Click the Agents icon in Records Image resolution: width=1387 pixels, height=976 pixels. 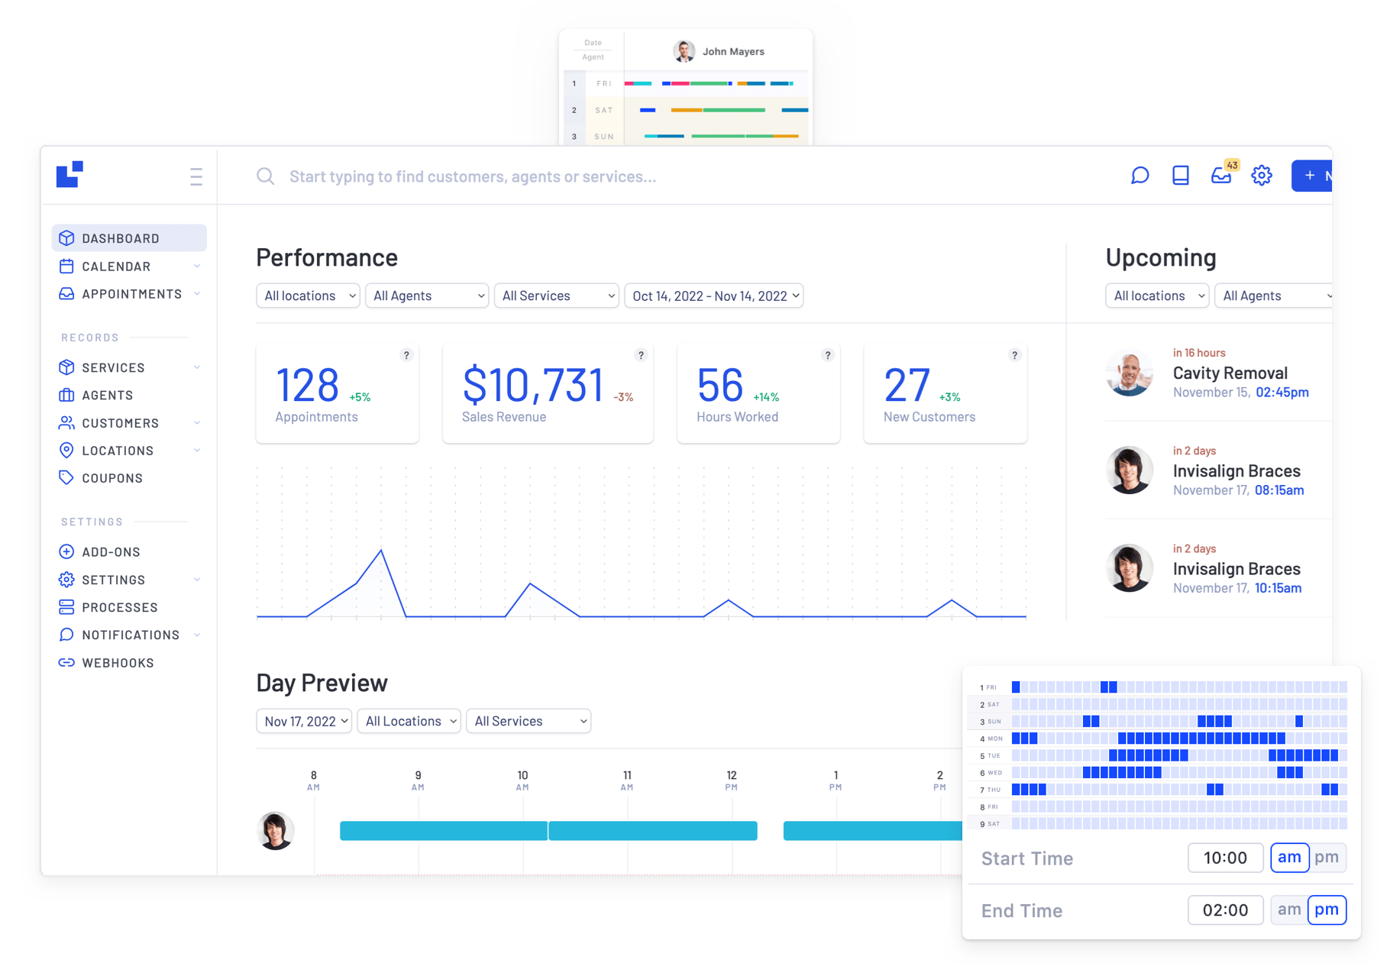(67, 395)
